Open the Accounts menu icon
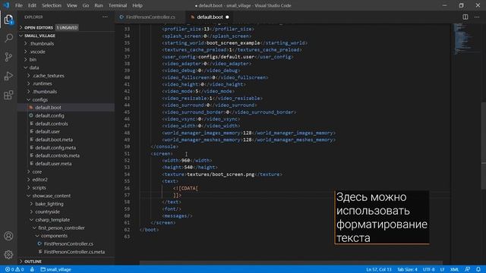Viewport: 486px width, 273px height. 8,236
